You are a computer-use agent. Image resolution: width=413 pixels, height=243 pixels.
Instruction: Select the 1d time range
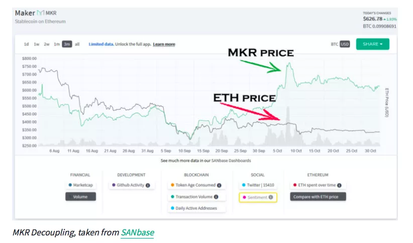[26, 44]
